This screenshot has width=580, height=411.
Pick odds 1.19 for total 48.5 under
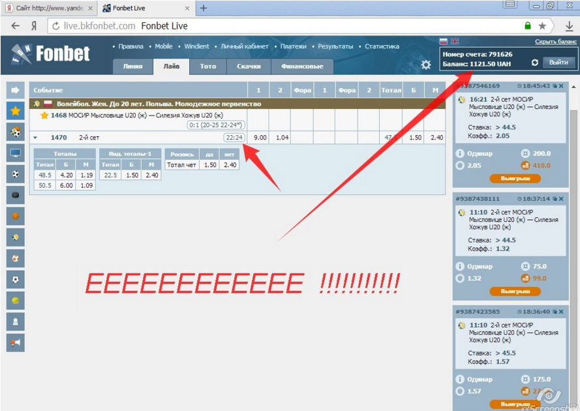click(86, 175)
